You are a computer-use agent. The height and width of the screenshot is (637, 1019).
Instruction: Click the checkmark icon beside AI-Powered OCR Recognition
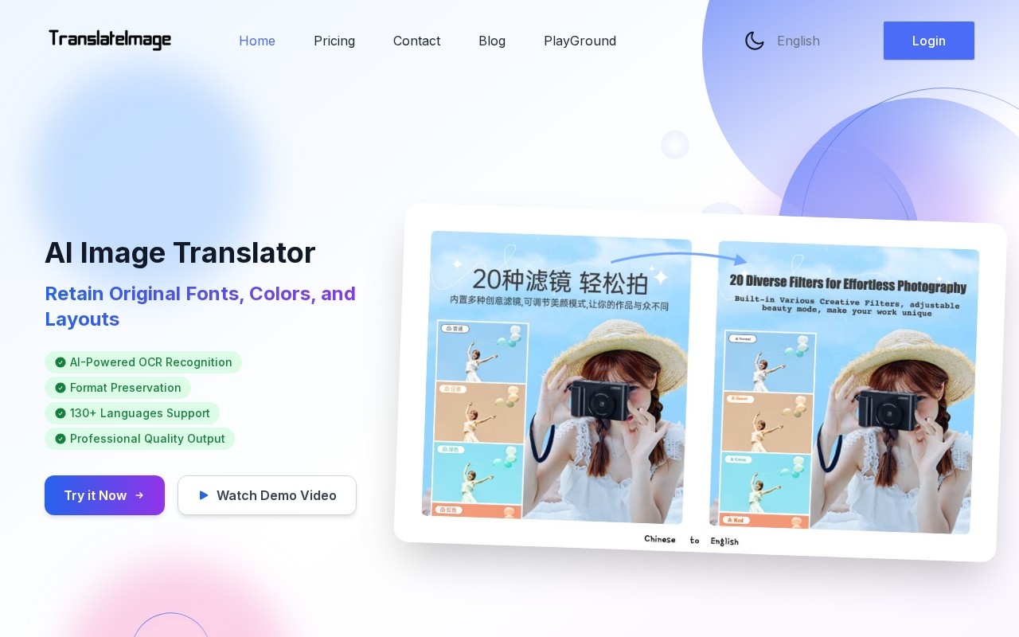[61, 362]
